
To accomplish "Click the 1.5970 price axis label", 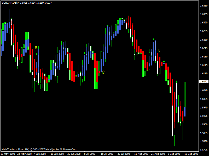I will [x=204, y=107].
